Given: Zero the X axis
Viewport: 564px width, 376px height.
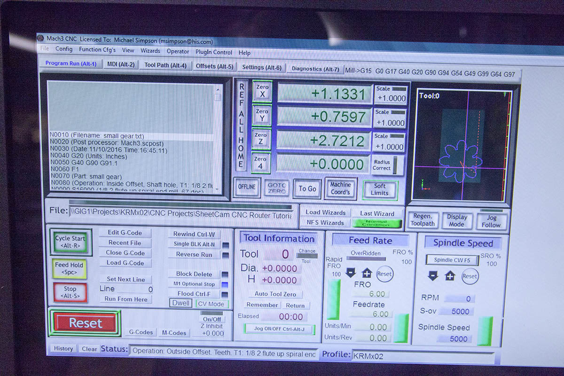Looking at the screenshot, I should click(262, 91).
